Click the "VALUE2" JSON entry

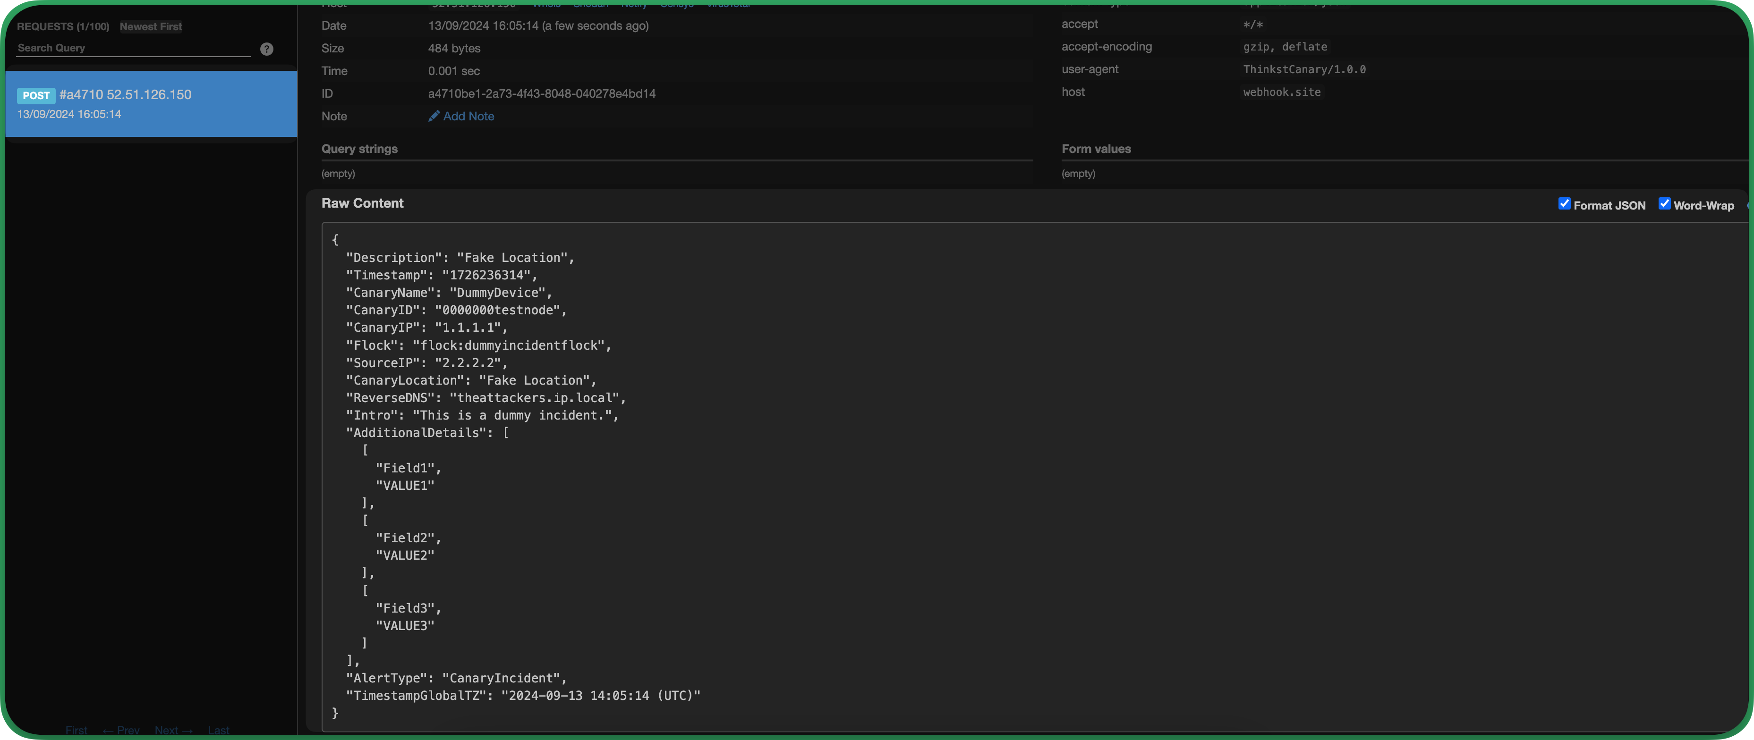coord(405,555)
